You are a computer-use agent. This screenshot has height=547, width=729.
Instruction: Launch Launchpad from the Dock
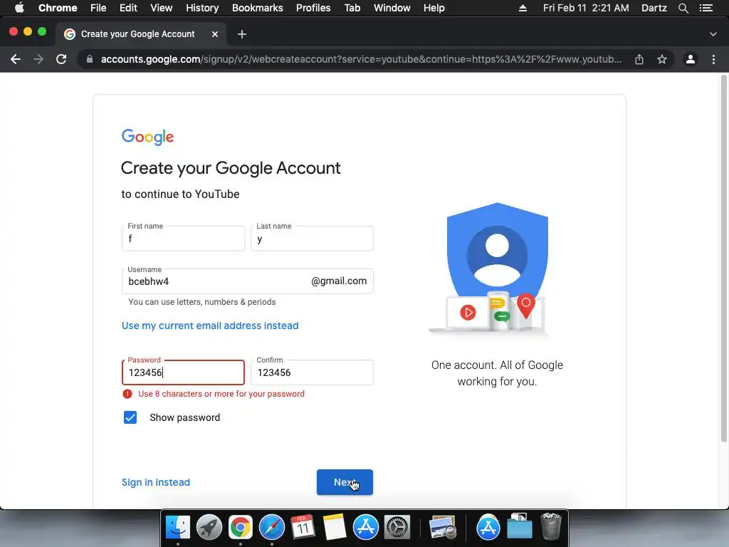[209, 528]
